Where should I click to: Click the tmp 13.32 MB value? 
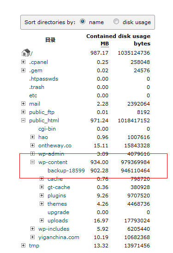(x=101, y=246)
